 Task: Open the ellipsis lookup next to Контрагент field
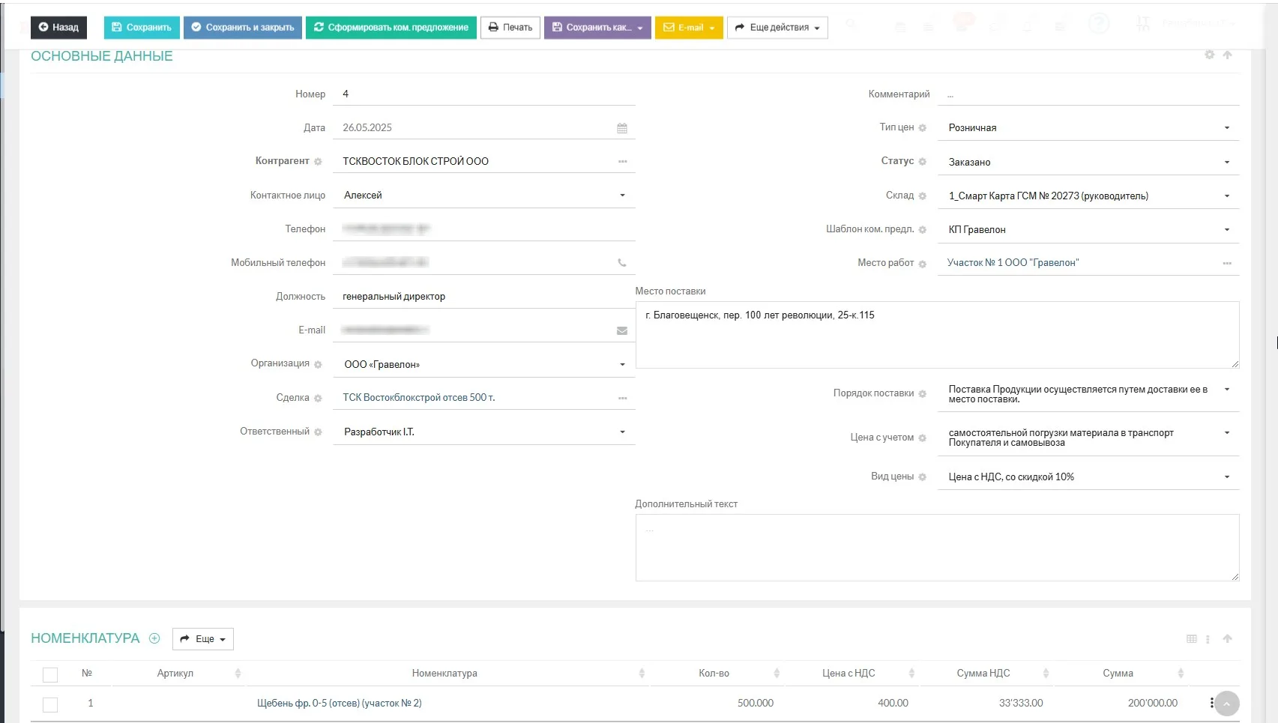(622, 162)
